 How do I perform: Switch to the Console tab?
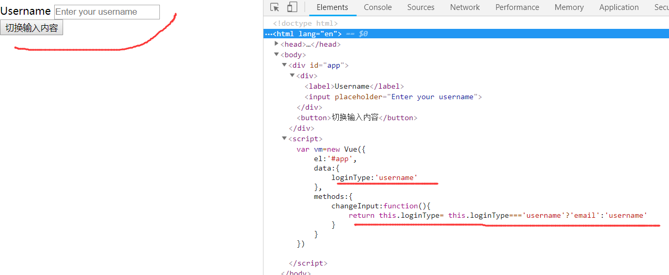click(378, 7)
